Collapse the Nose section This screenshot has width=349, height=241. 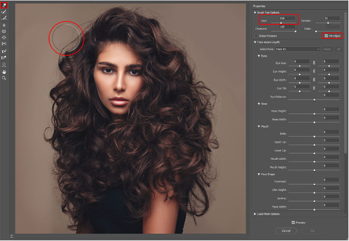click(259, 104)
